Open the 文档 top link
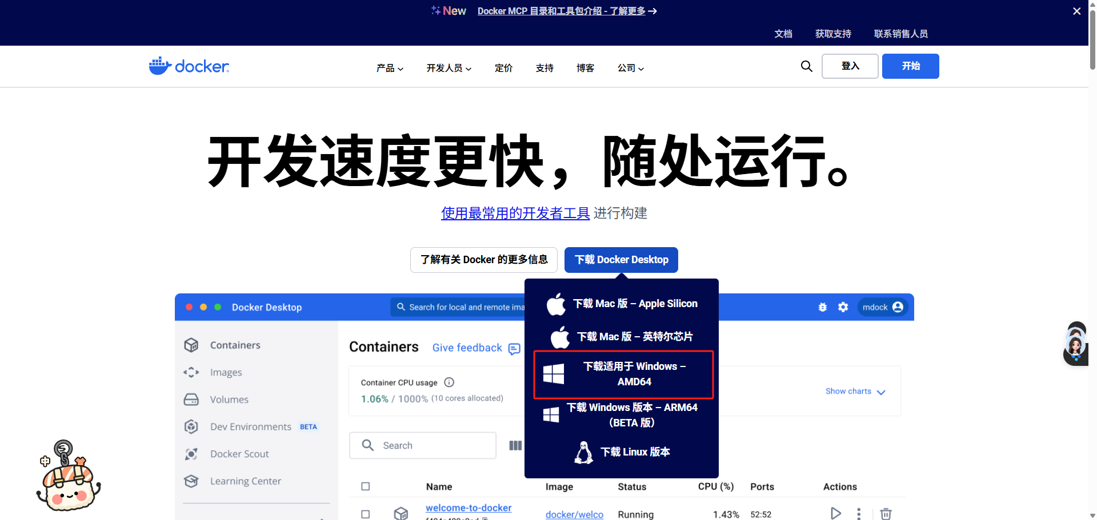This screenshot has width=1097, height=520. [x=783, y=34]
